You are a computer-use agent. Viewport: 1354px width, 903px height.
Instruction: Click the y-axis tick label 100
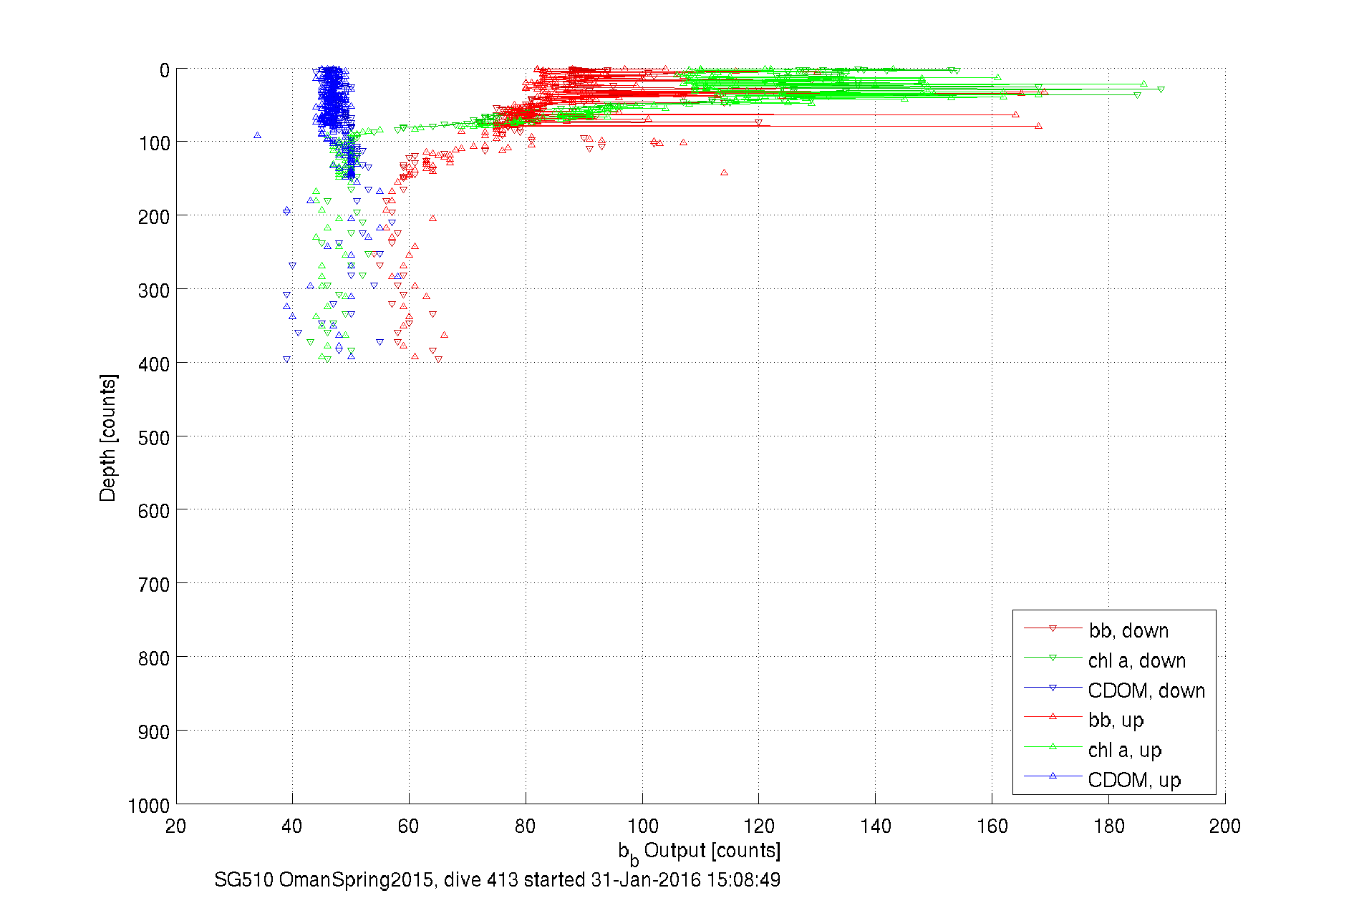click(154, 144)
